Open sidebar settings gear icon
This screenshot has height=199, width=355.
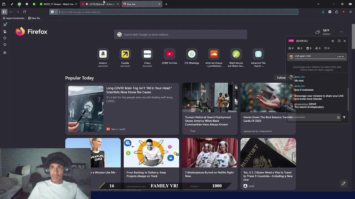point(5,53)
